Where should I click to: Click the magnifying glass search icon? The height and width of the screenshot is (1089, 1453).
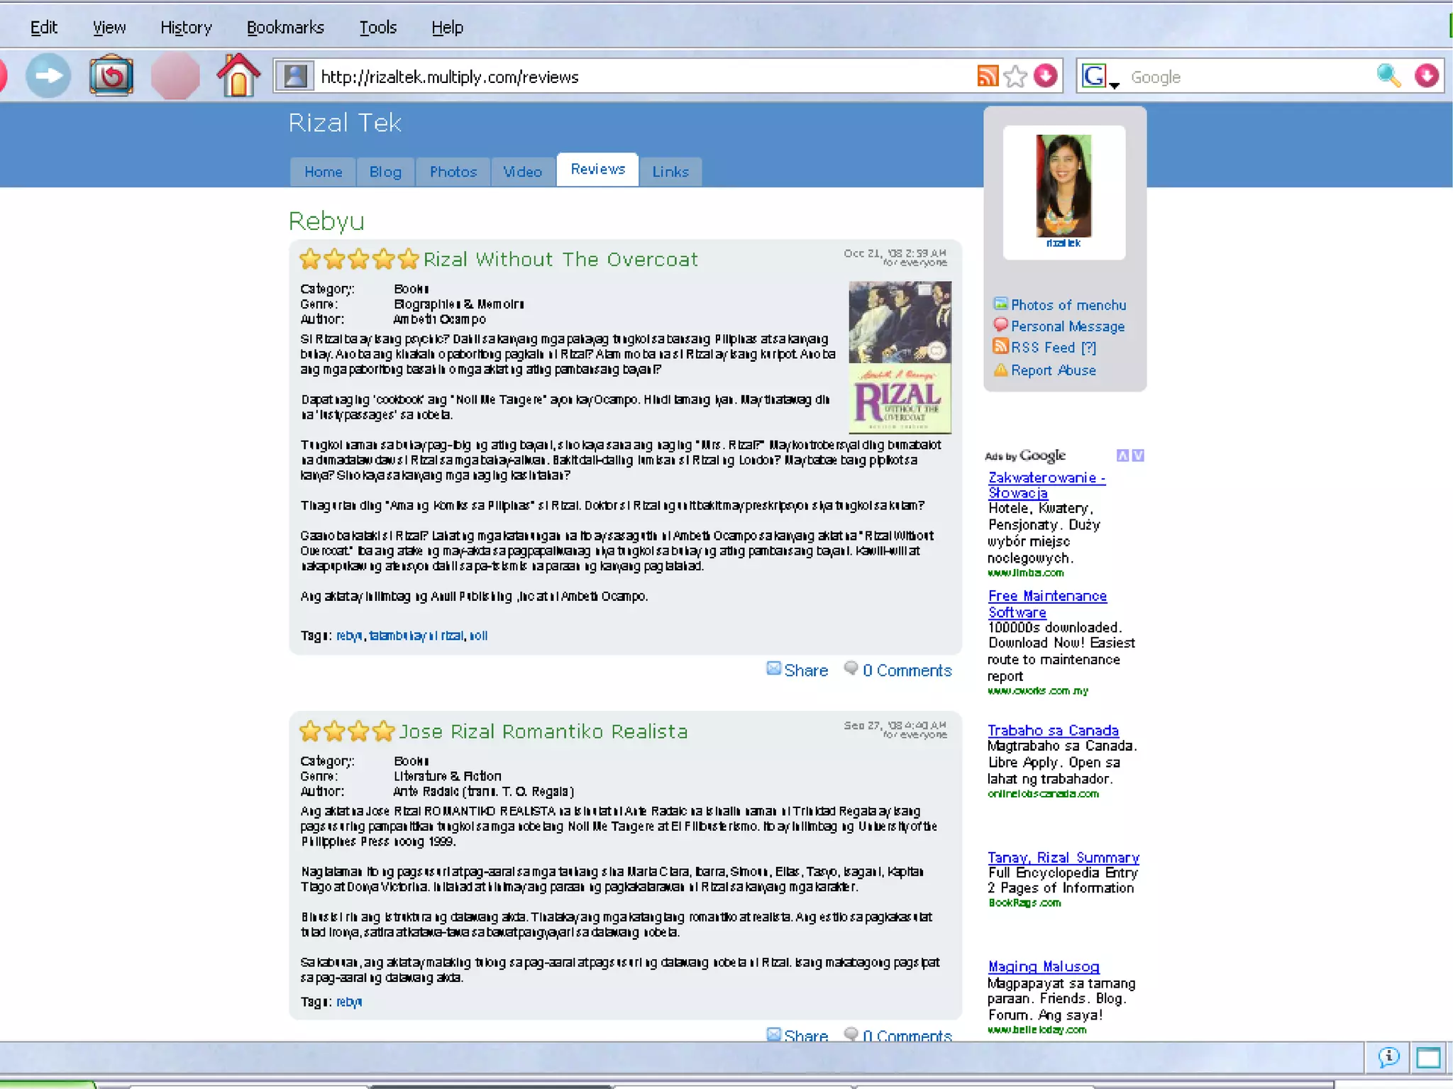pyautogui.click(x=1388, y=76)
